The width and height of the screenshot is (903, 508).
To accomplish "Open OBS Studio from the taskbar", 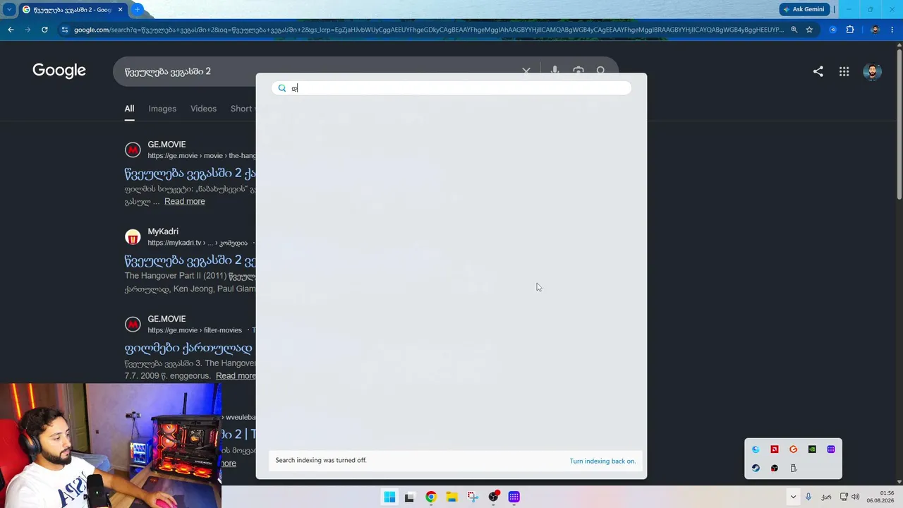I will pyautogui.click(x=494, y=497).
